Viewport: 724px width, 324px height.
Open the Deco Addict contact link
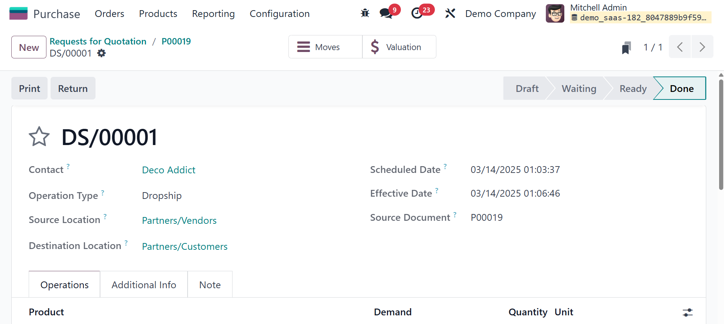point(169,170)
